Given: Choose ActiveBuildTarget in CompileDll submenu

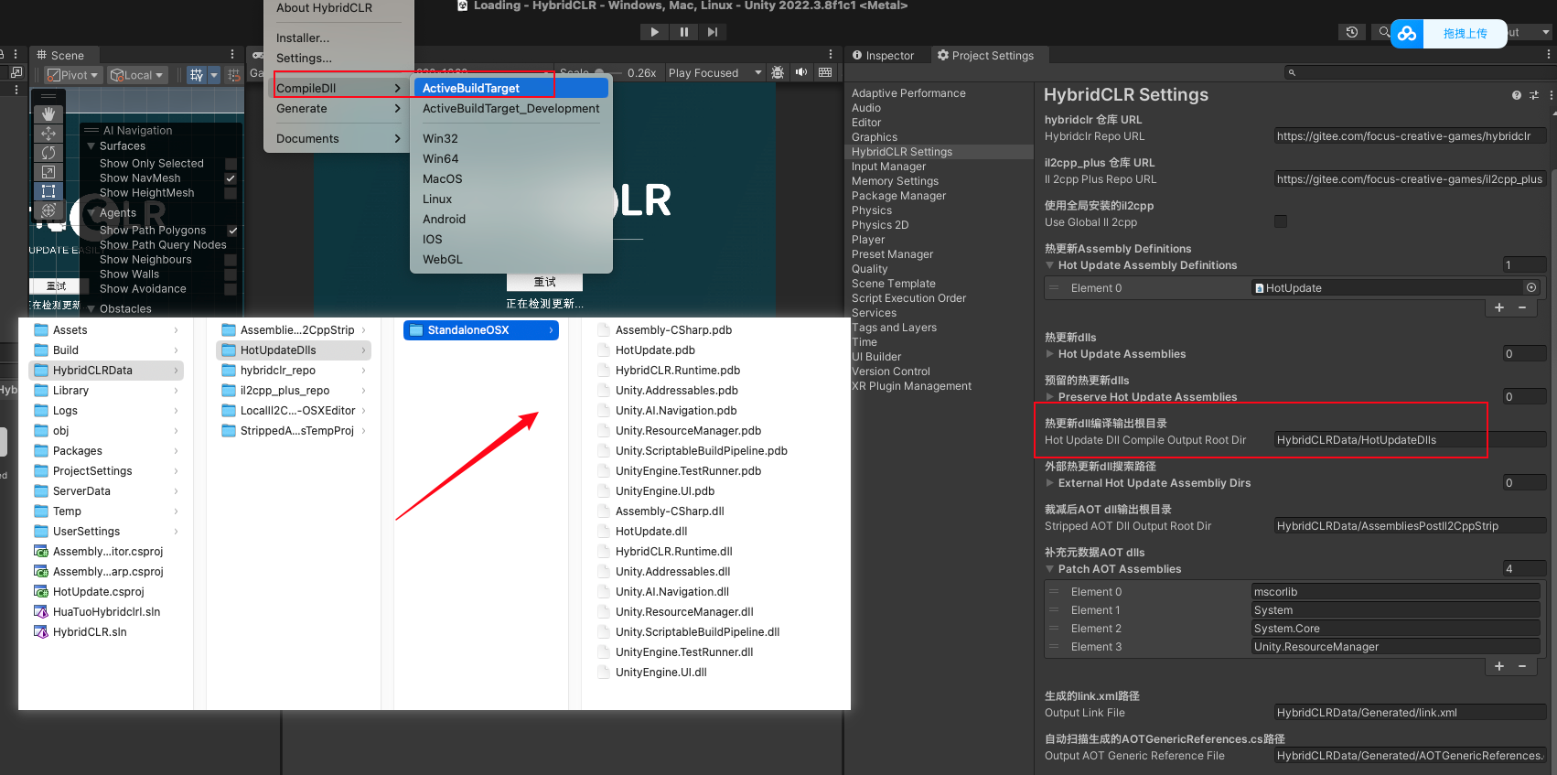Looking at the screenshot, I should click(511, 88).
